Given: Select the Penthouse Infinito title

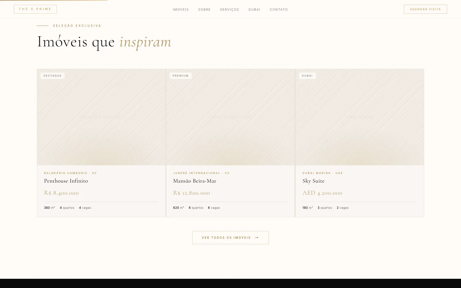Looking at the screenshot, I should 66,181.
